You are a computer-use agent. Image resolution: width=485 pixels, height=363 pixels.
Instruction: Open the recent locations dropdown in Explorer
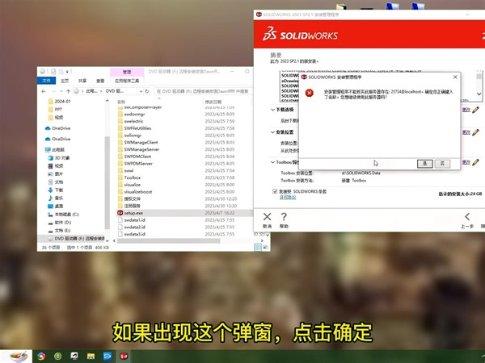(61, 91)
